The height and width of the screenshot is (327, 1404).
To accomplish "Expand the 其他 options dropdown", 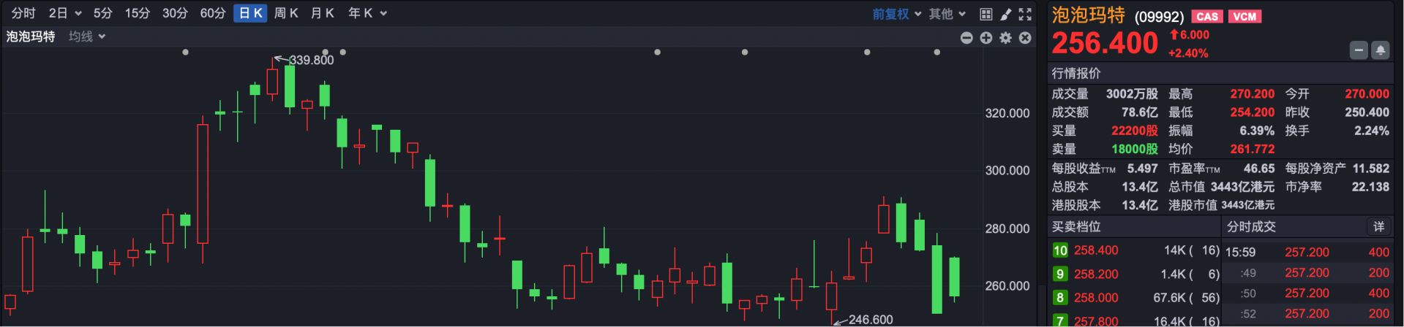I will click(x=947, y=14).
